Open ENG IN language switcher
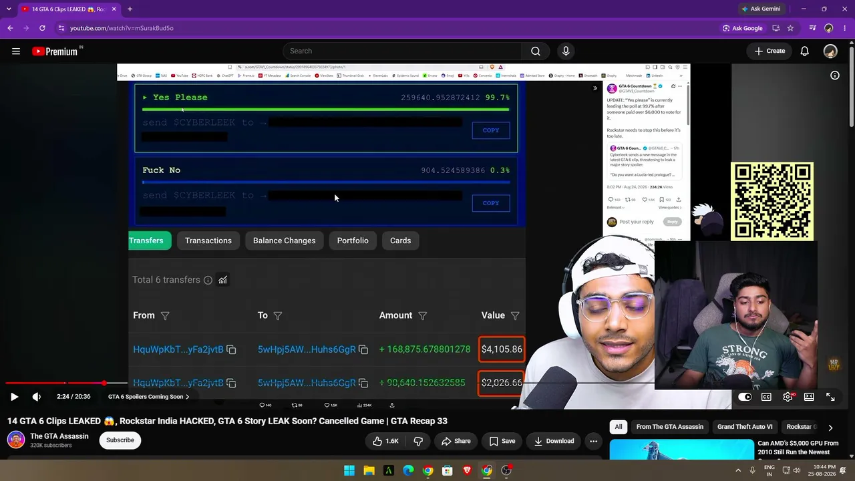Image resolution: width=855 pixels, height=481 pixels. 769,470
